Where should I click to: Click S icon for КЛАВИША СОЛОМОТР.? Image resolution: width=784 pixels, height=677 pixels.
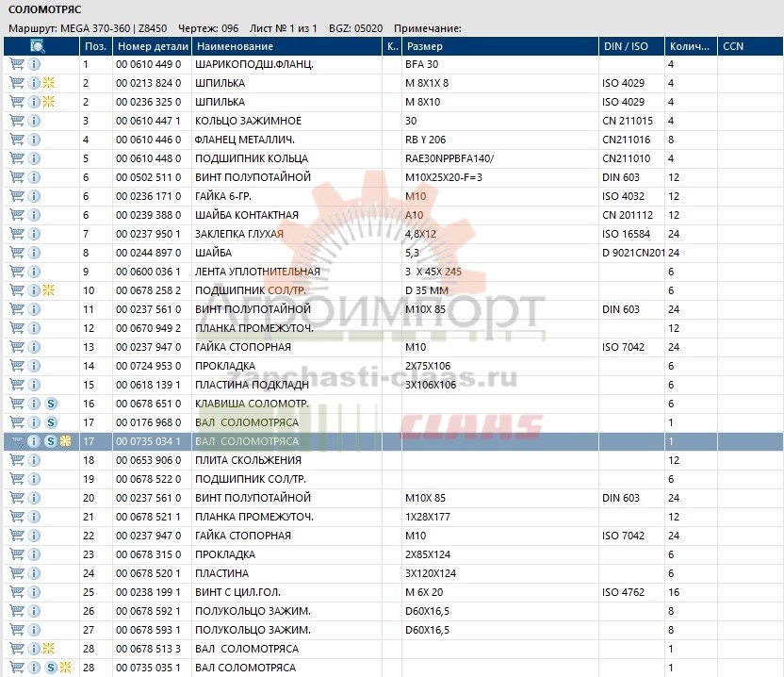[51, 404]
